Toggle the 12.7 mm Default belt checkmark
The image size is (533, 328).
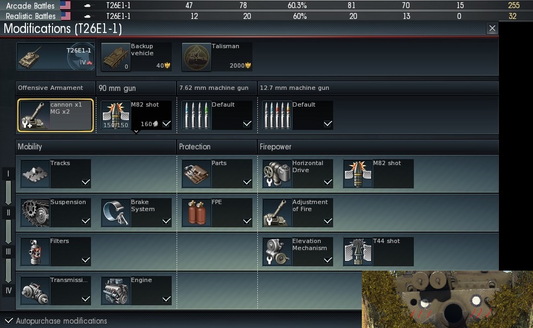tap(328, 124)
